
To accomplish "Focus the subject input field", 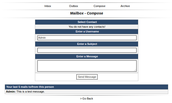I will pyautogui.click(x=87, y=50).
